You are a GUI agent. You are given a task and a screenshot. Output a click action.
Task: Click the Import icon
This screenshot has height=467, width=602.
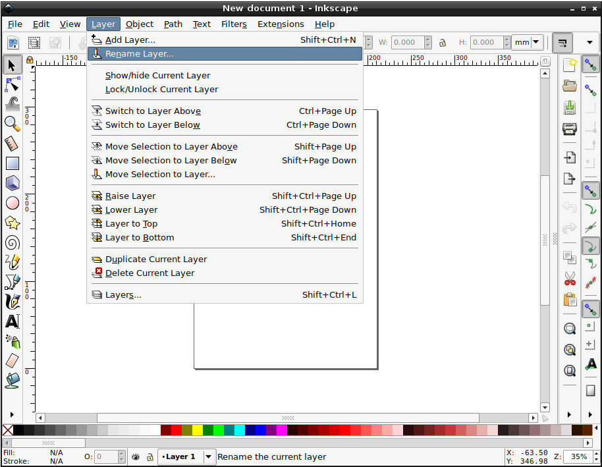click(570, 157)
